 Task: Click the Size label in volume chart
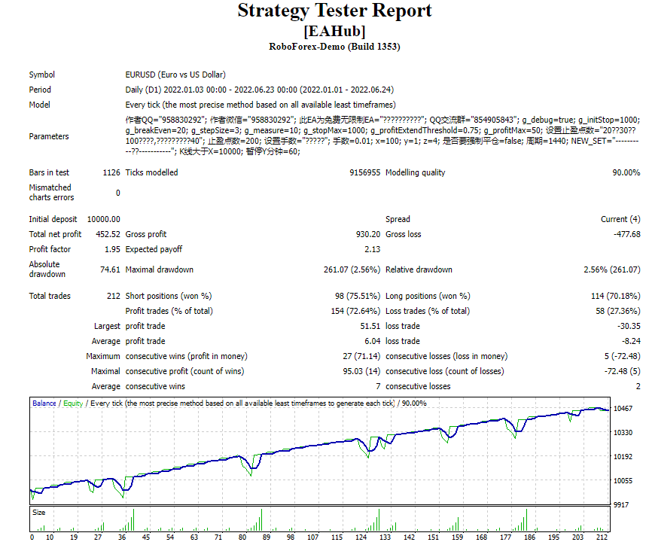39,513
